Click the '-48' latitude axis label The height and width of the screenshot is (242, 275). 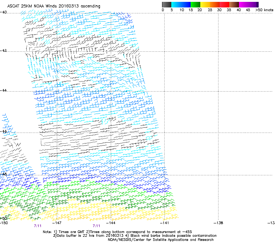point(3,174)
